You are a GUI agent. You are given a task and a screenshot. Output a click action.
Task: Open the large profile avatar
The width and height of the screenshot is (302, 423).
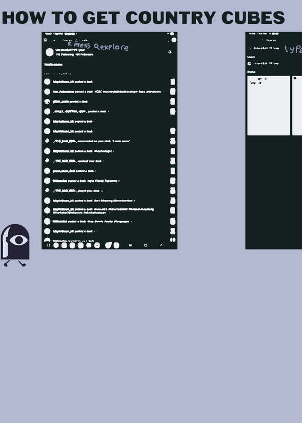(50, 52)
